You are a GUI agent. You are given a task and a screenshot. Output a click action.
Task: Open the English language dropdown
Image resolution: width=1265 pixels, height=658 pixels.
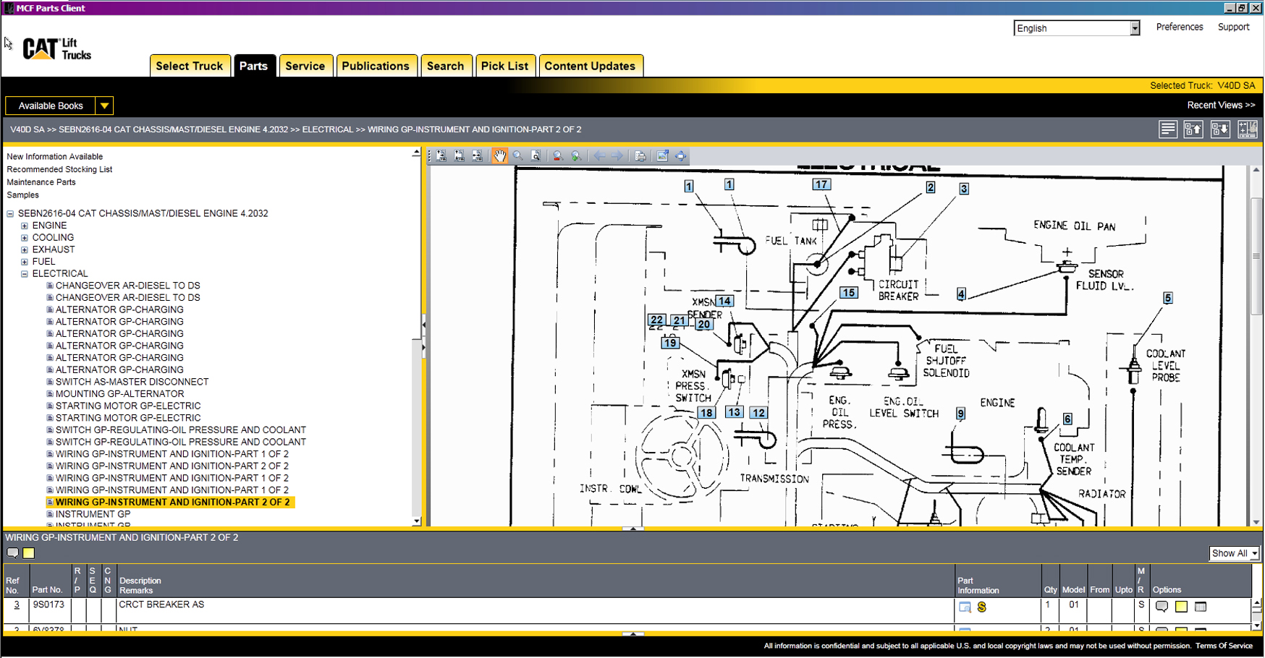coord(1134,28)
